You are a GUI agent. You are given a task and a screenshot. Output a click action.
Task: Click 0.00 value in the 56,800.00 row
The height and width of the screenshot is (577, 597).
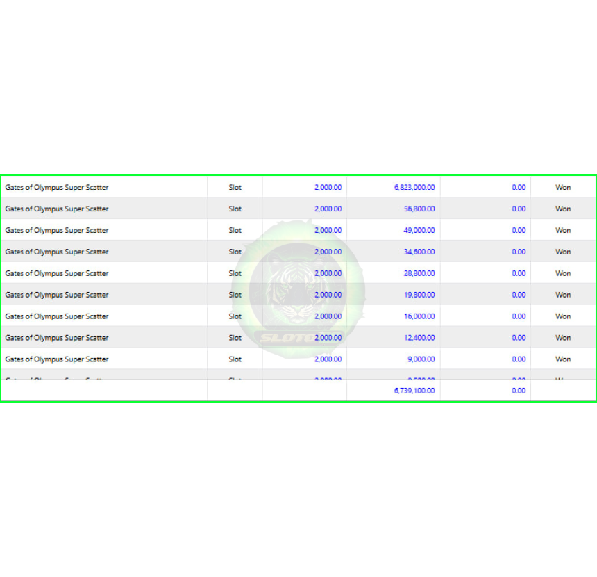click(x=519, y=209)
